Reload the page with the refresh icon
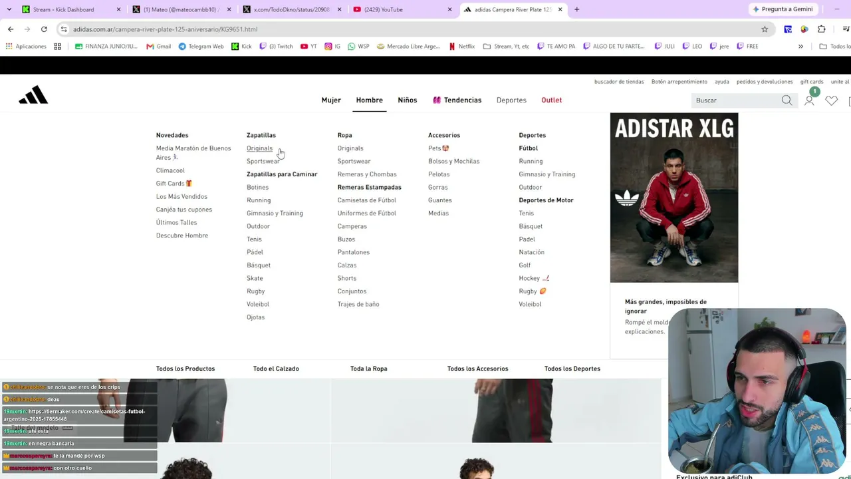851x479 pixels. pyautogui.click(x=44, y=29)
